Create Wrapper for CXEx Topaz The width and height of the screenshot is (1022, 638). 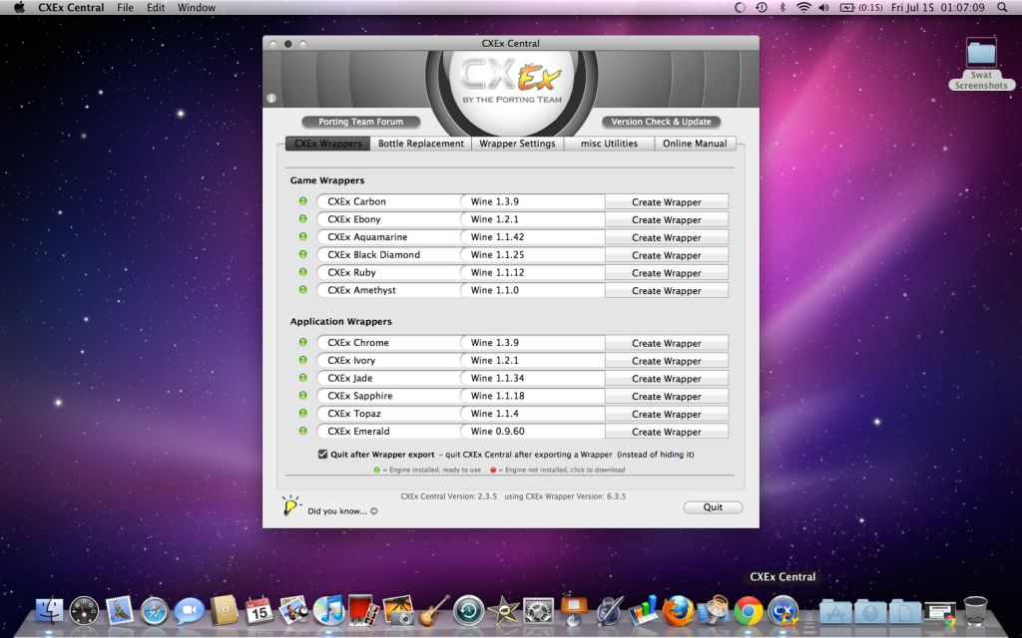coord(666,414)
